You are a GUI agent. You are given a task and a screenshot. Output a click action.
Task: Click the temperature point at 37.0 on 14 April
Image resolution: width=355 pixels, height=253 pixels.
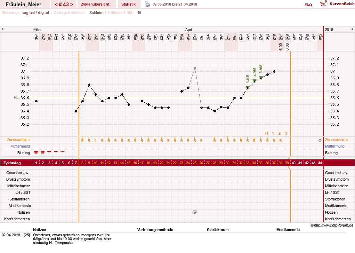coord(274,71)
